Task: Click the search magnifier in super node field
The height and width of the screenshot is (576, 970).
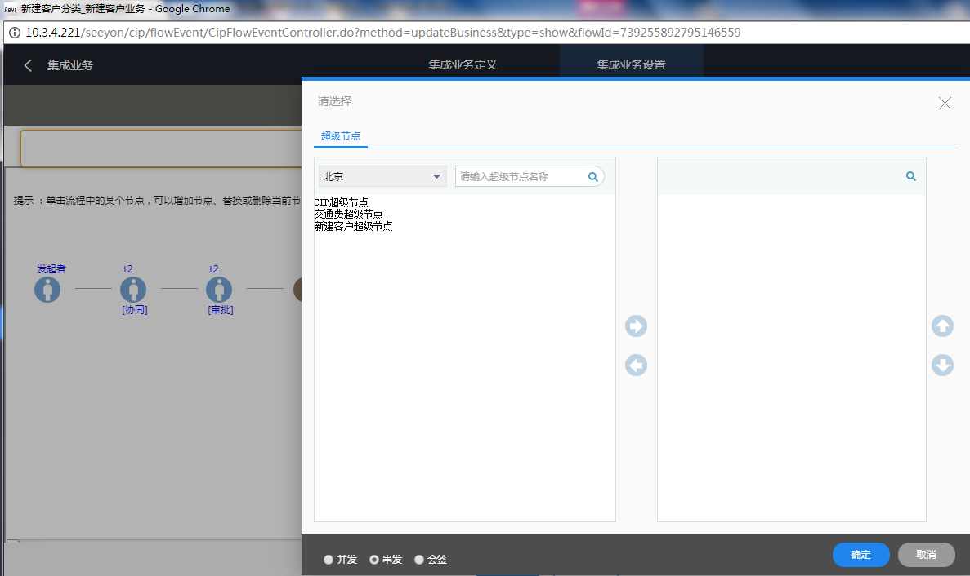Action: pos(593,177)
